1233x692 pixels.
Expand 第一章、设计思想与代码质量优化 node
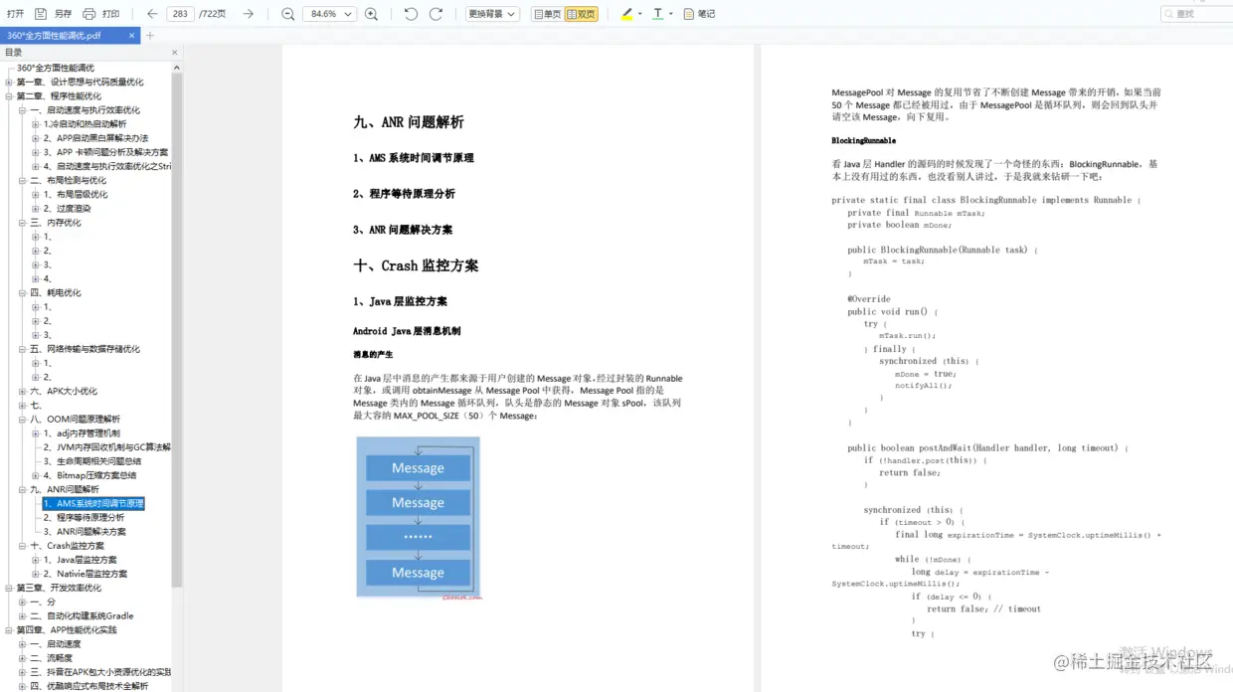[9, 83]
